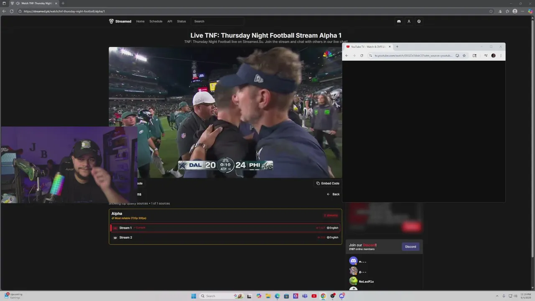Bookmark the YouTube TV page star
Screen dimensions: 535x301
pos(464,56)
